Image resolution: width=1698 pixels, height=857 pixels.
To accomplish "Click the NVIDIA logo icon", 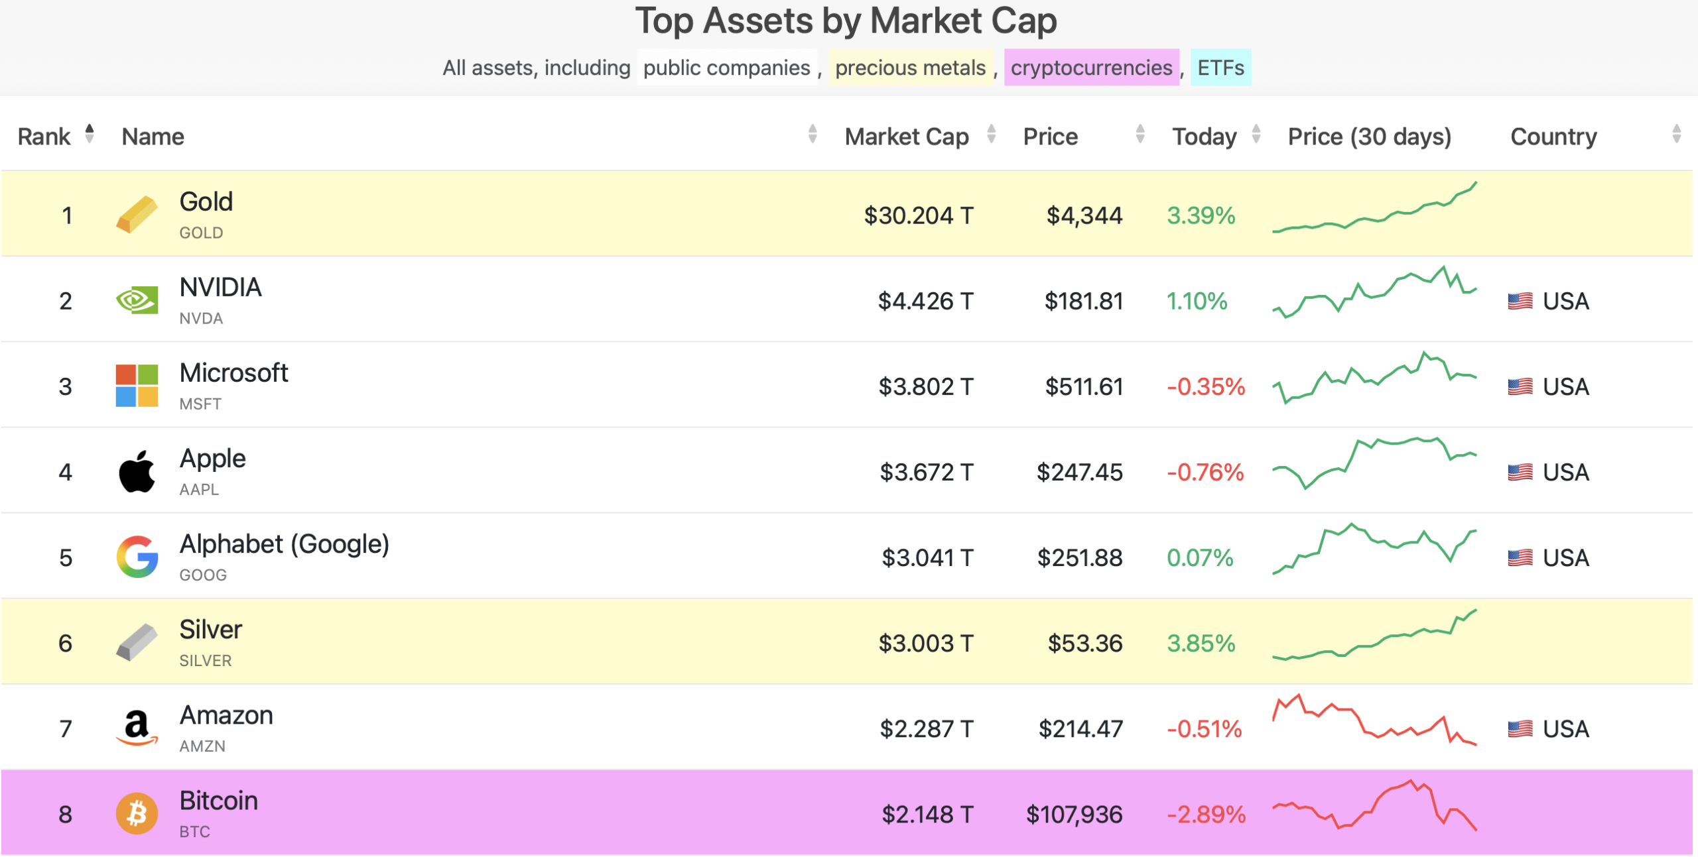I will [137, 300].
